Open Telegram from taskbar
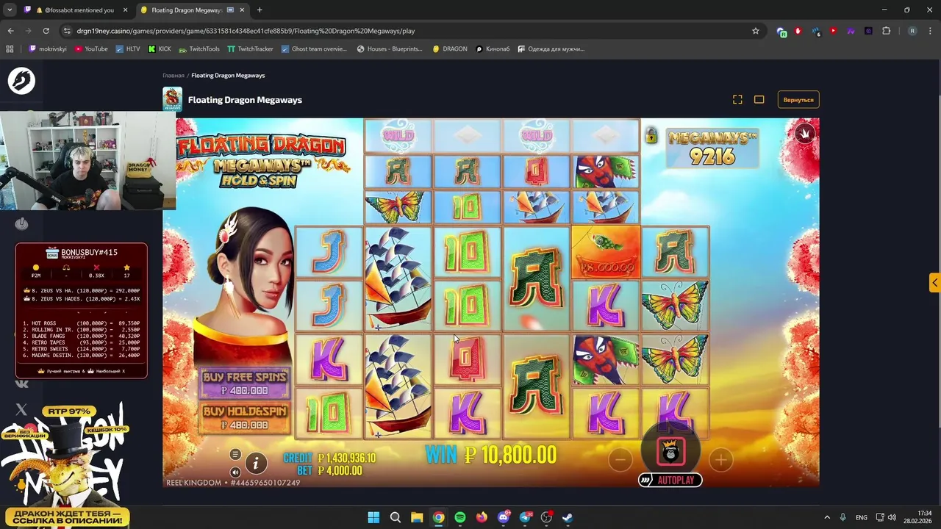This screenshot has width=941, height=529. coord(525,517)
